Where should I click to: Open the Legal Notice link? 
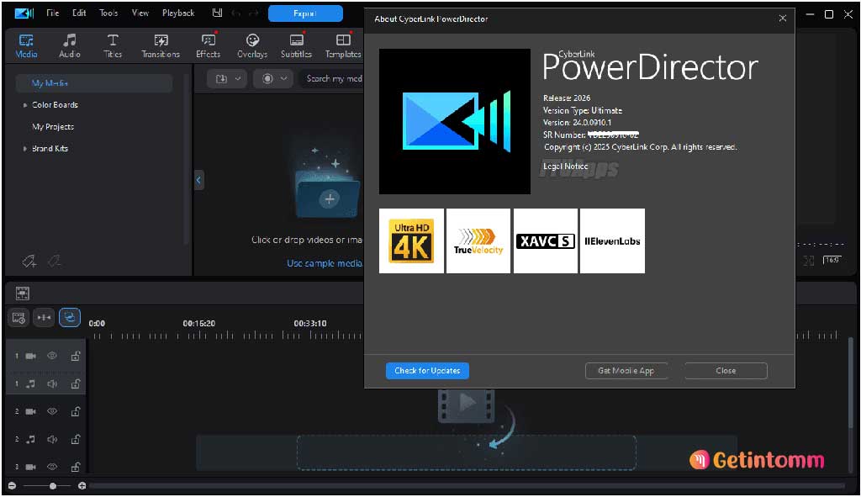coord(566,166)
